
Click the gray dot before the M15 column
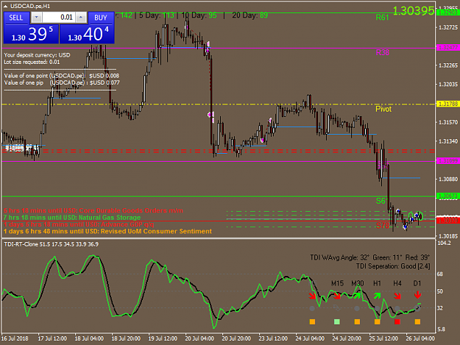click(x=312, y=308)
